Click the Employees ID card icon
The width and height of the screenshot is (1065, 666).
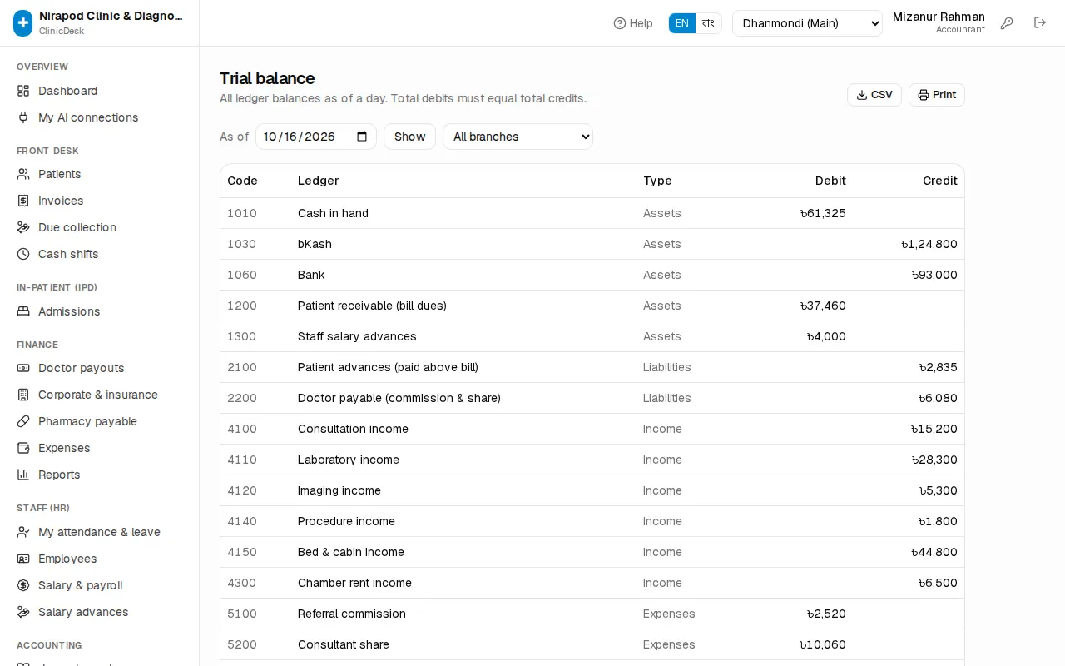click(23, 559)
